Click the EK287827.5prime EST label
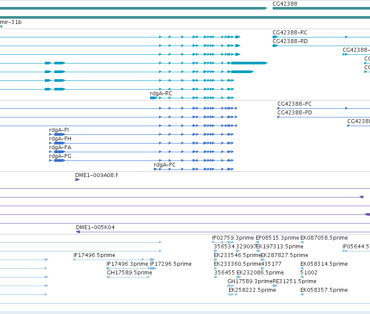The height and width of the screenshot is (314, 370). point(285,255)
